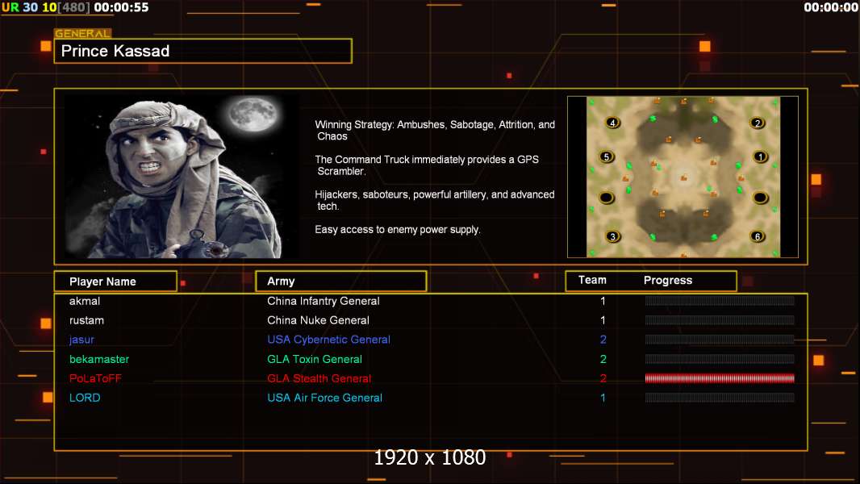Click the Hijackers, saboteurs description line
The width and height of the screenshot is (860, 484).
434,200
